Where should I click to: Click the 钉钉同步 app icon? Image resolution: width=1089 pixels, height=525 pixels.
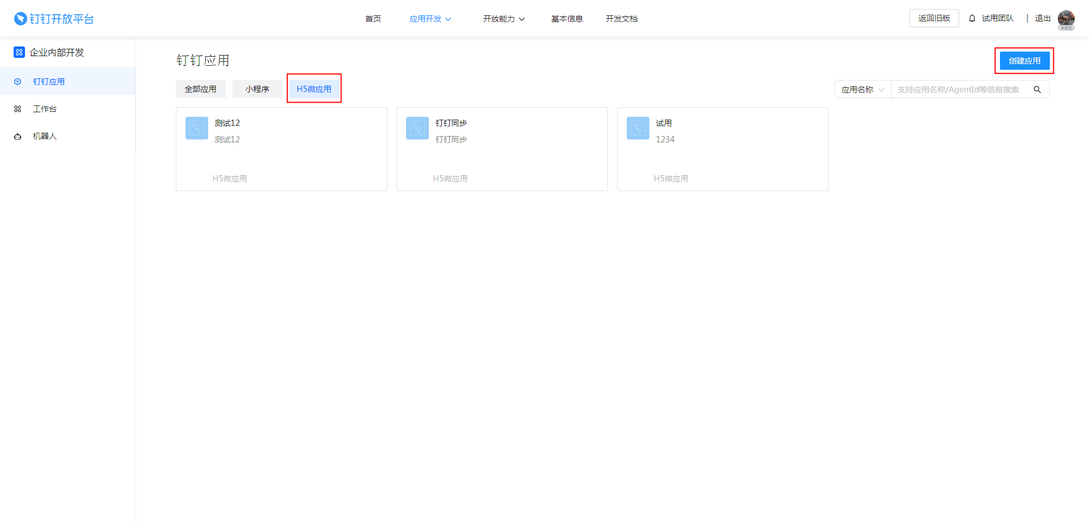[x=417, y=128]
